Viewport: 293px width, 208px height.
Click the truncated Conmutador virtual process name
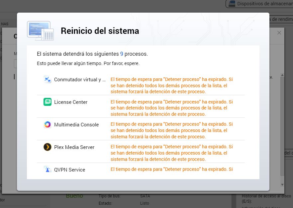point(80,80)
